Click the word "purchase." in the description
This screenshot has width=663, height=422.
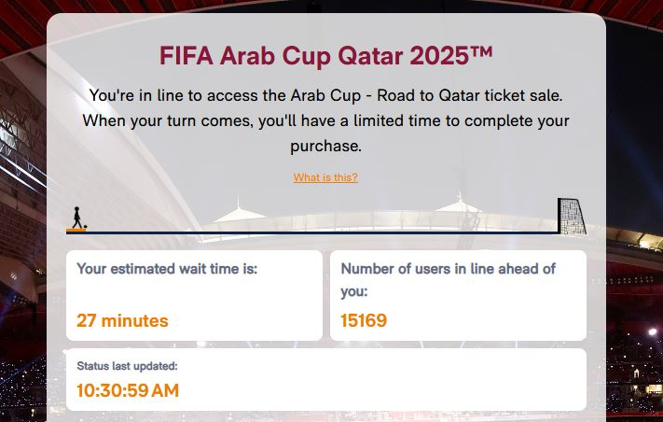pos(325,146)
